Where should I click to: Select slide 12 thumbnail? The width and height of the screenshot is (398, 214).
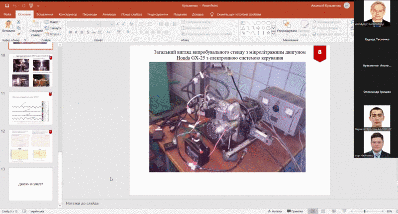[x=31, y=146]
